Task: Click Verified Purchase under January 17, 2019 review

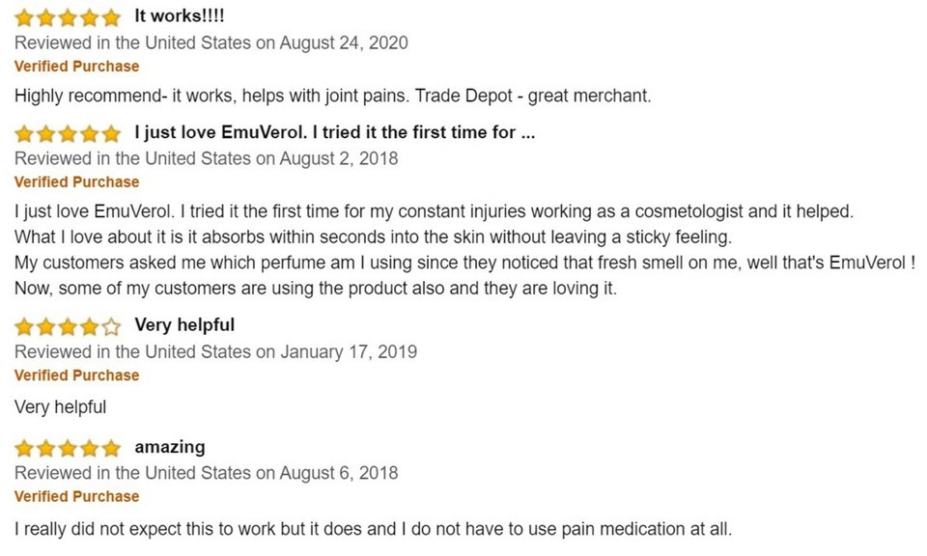Action: click(77, 375)
